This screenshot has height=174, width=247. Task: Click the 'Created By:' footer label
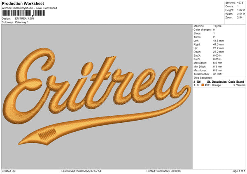pyautogui.click(x=9, y=171)
